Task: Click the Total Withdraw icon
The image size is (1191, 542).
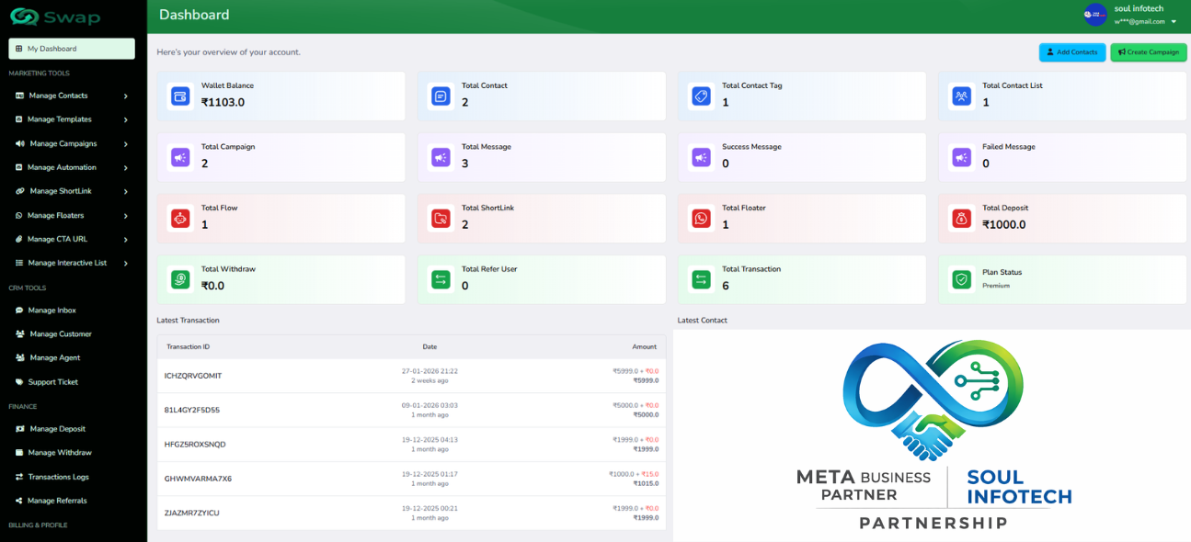Action: (180, 279)
